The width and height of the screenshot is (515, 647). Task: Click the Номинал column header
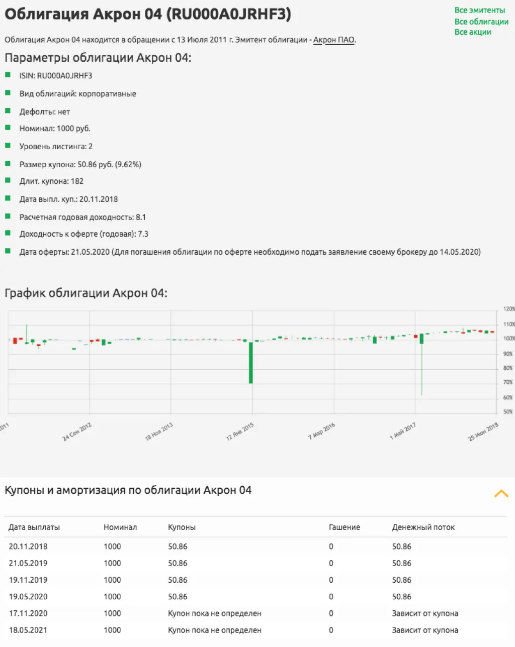tap(120, 527)
